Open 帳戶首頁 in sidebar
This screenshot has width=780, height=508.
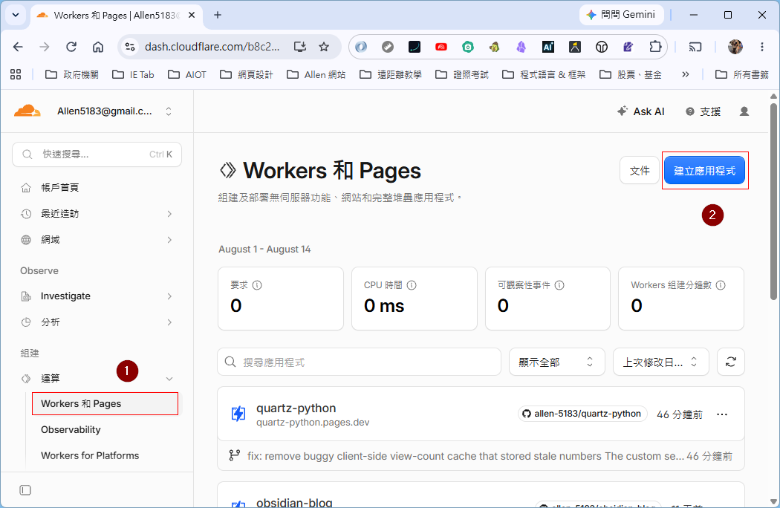[x=59, y=188]
